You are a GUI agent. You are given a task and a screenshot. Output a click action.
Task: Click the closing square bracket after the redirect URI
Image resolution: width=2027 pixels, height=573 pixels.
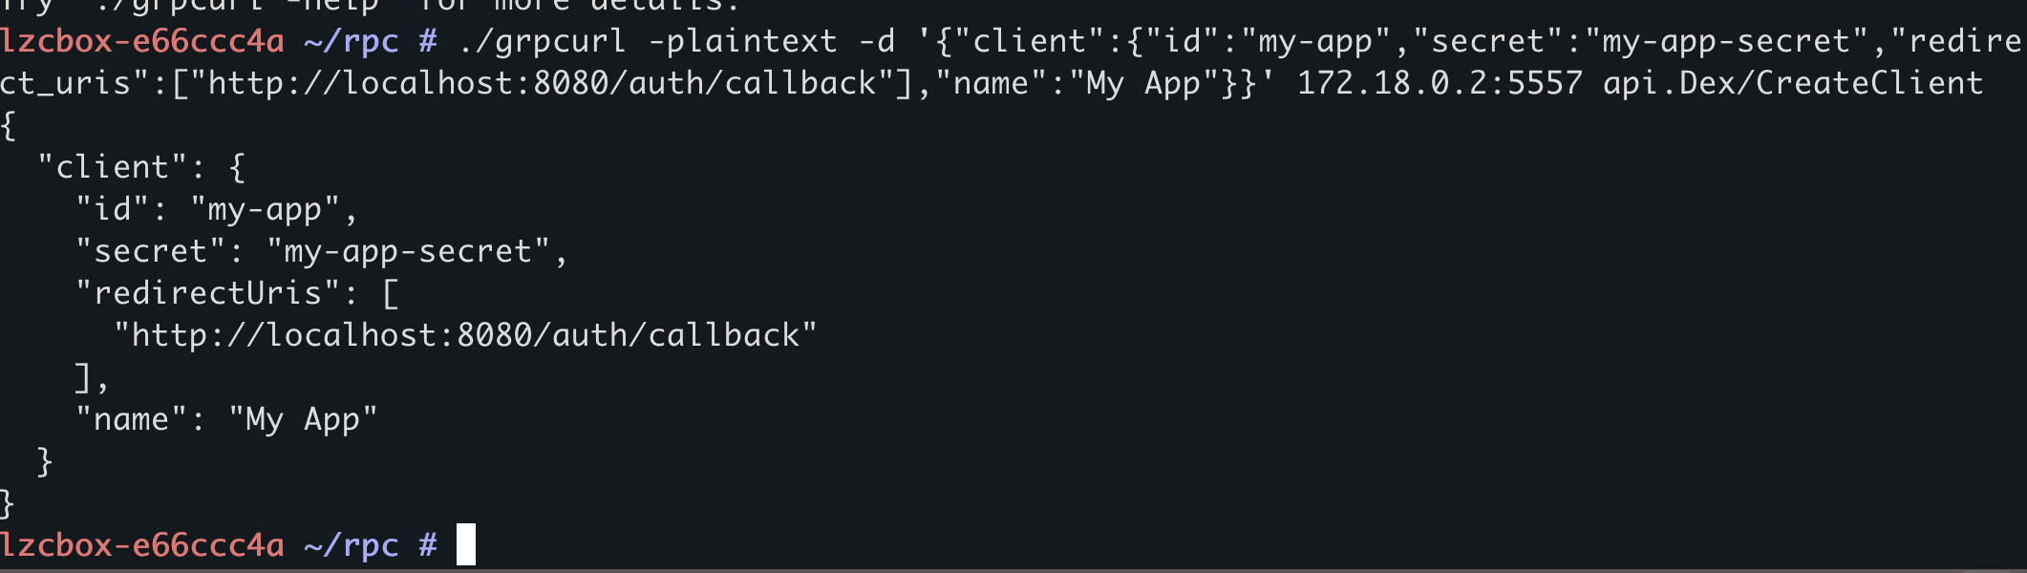[x=83, y=377]
